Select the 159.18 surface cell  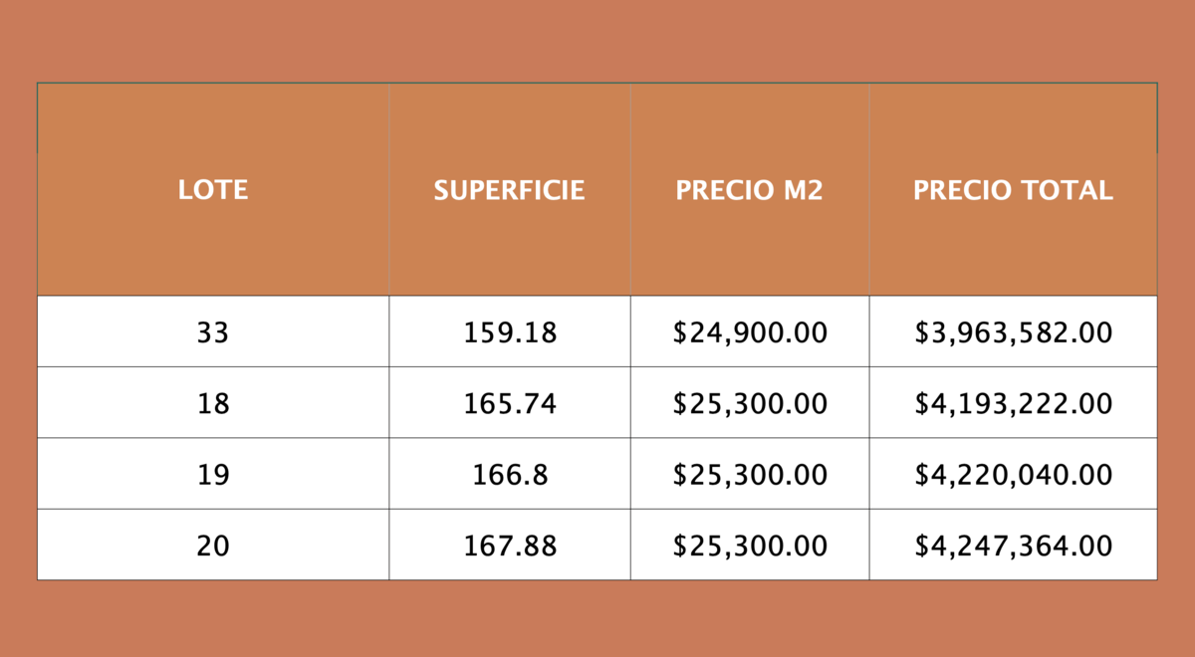[510, 332]
